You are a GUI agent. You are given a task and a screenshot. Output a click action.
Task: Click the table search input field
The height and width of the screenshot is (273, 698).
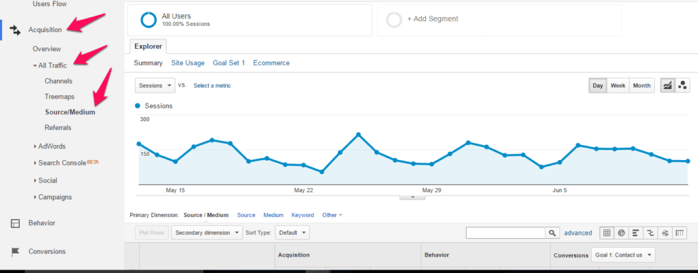point(504,233)
